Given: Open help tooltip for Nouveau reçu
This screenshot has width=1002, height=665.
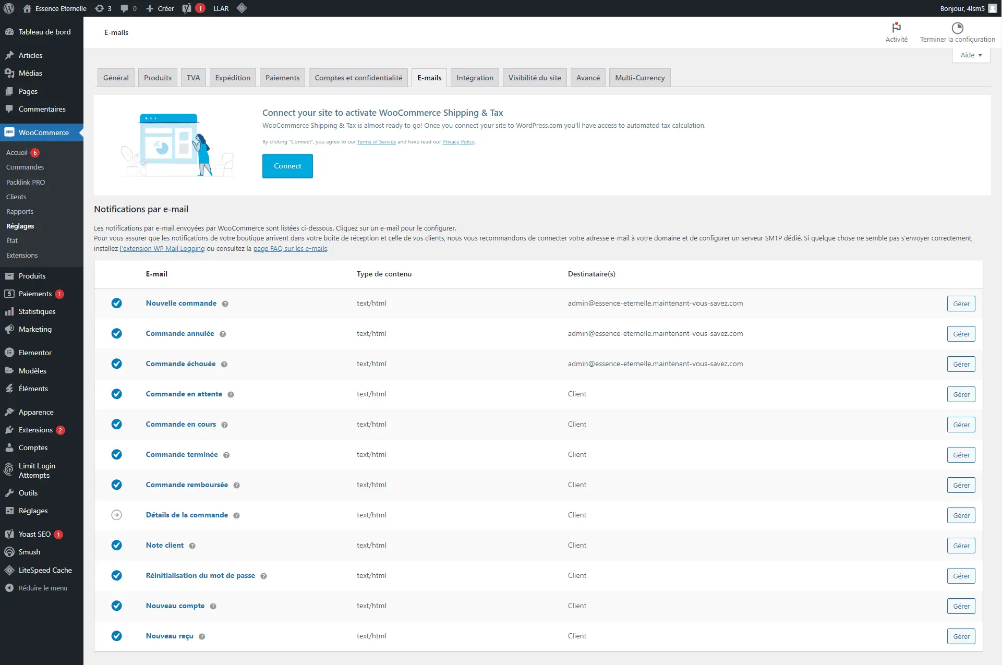Looking at the screenshot, I should 202,636.
